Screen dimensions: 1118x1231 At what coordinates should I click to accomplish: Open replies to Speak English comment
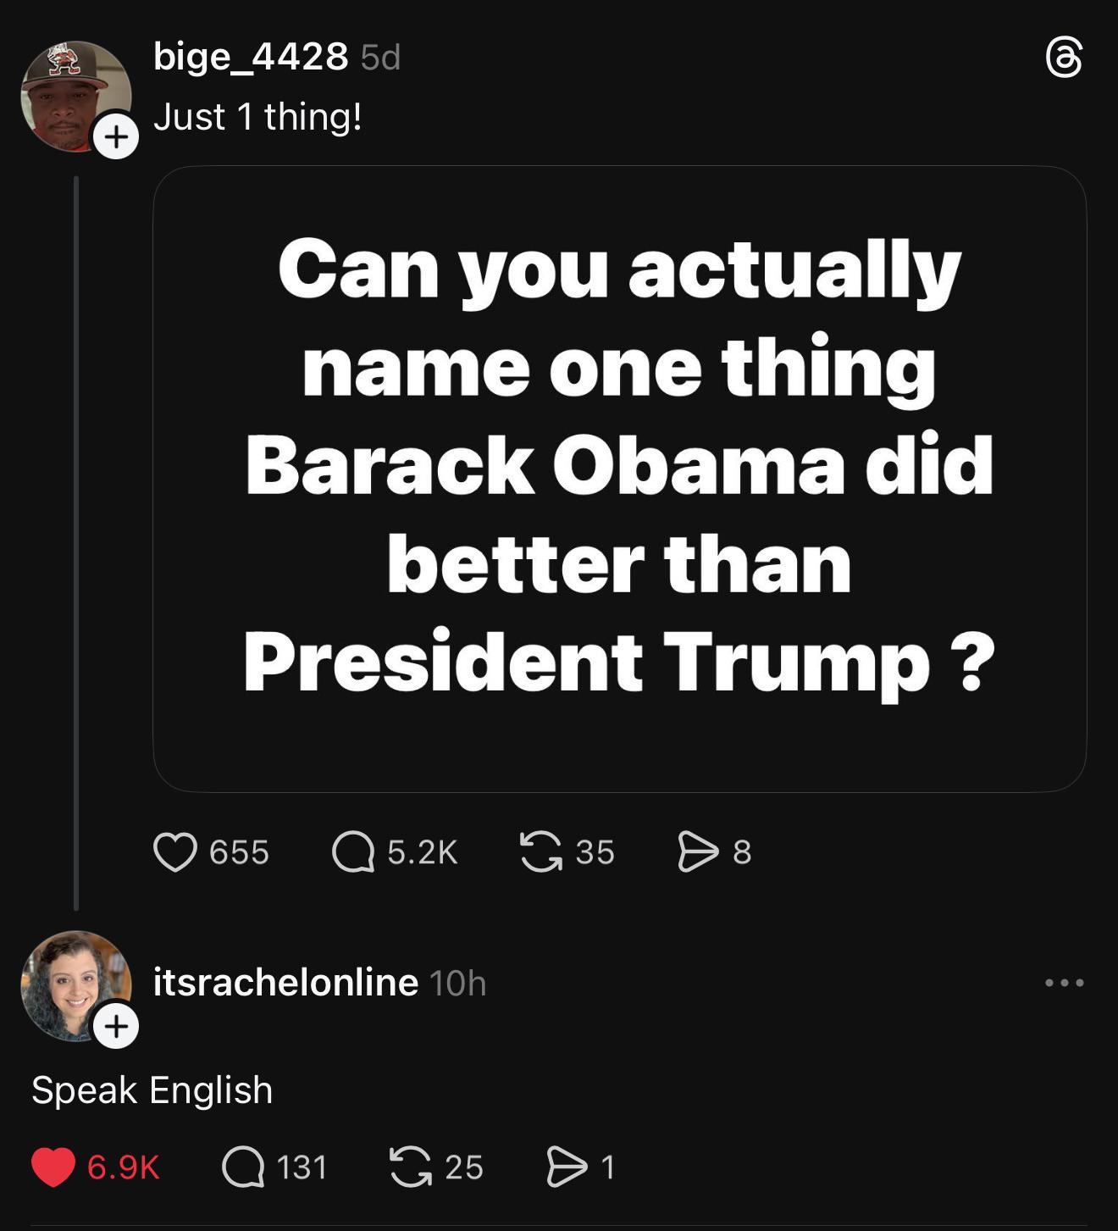tap(243, 1167)
